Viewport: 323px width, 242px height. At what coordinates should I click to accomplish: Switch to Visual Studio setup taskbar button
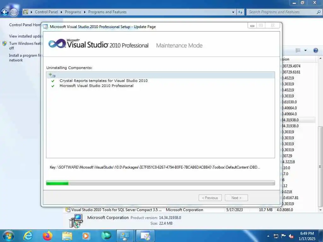coord(145,236)
